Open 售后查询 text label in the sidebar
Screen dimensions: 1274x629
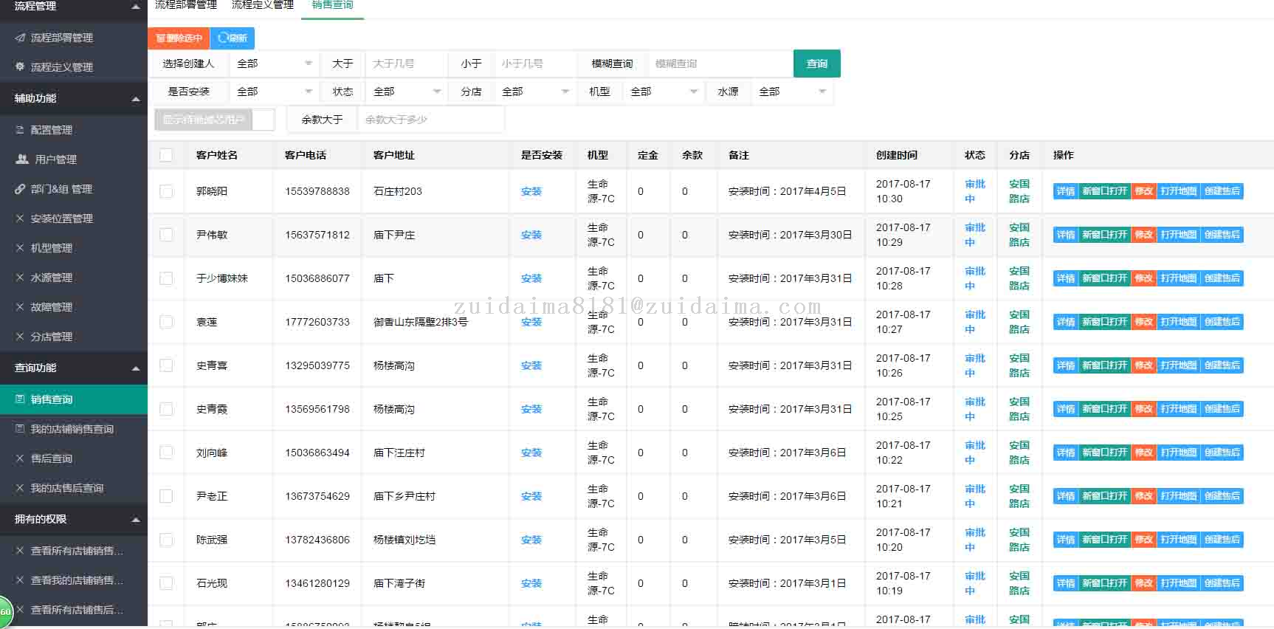coord(52,458)
